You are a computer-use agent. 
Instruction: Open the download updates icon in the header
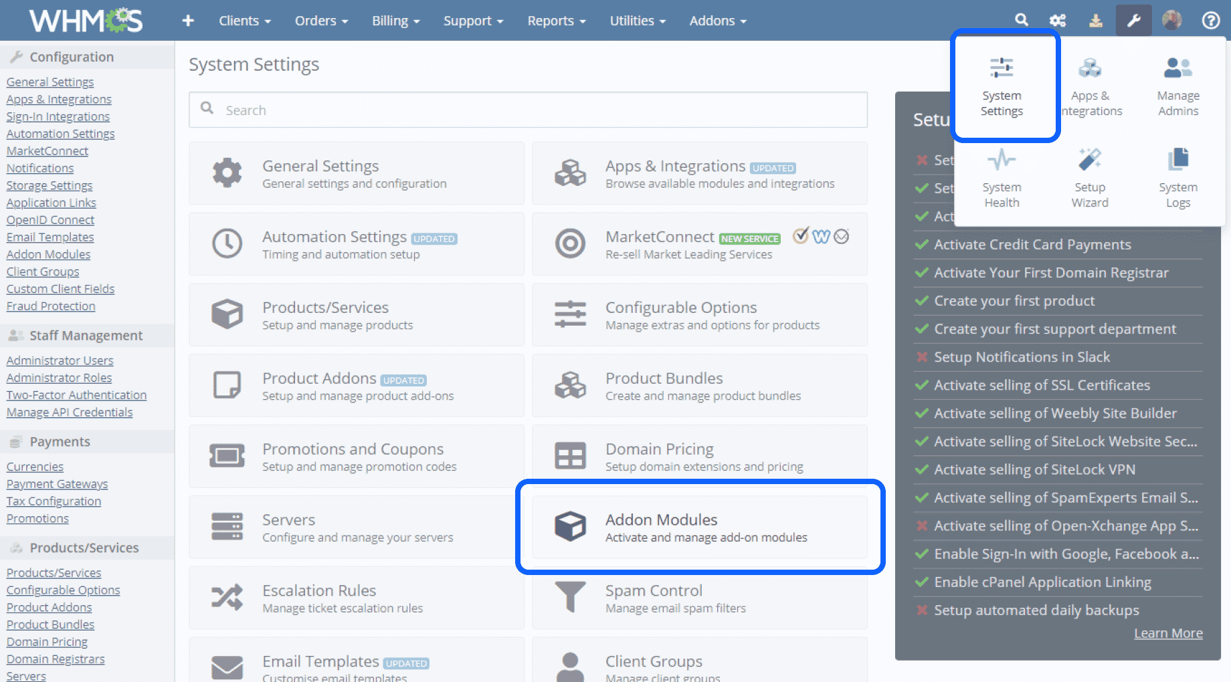(1095, 20)
